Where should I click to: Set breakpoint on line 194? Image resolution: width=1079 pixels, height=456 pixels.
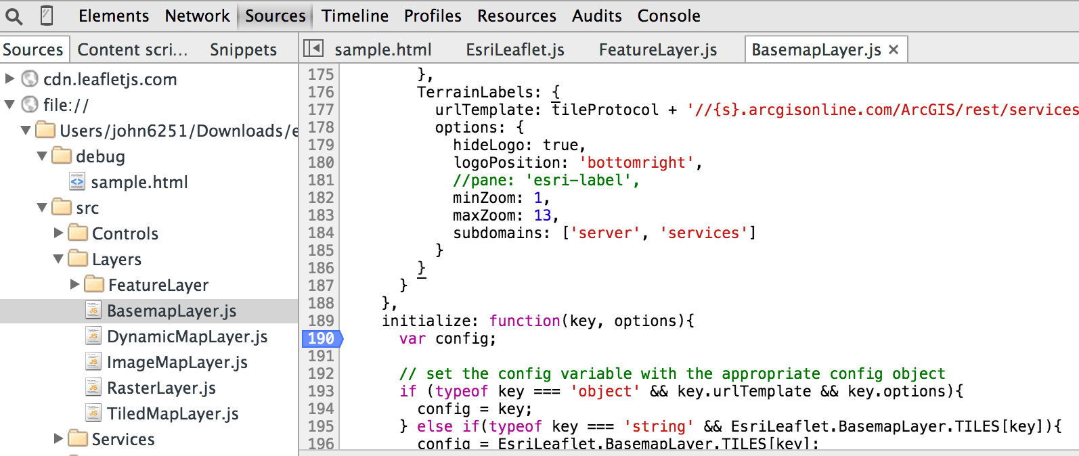point(321,409)
